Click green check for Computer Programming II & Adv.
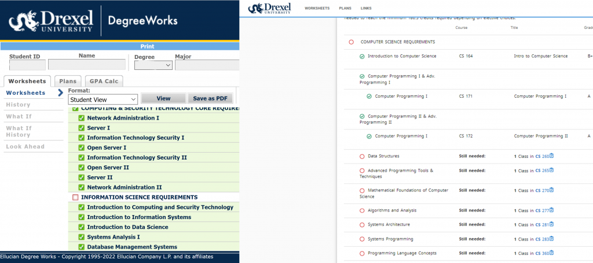Screen dimensions: 593x263 point(362,116)
